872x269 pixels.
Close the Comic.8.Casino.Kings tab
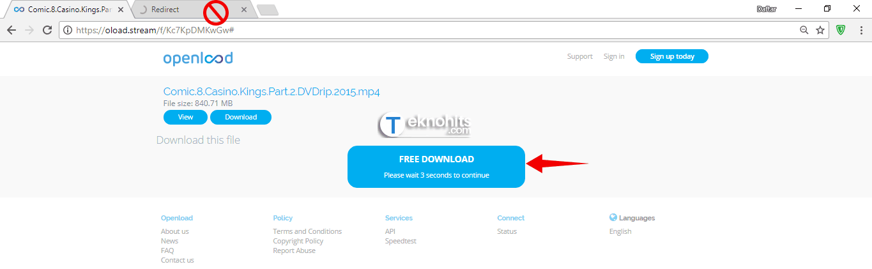(x=119, y=10)
